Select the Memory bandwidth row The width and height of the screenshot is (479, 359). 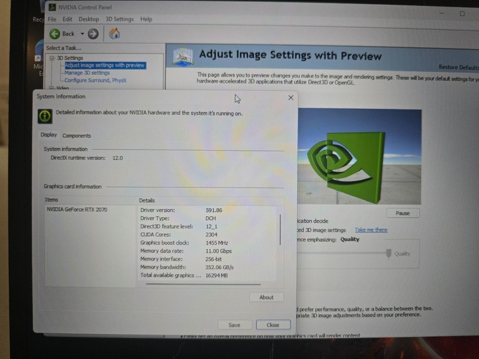click(x=208, y=267)
